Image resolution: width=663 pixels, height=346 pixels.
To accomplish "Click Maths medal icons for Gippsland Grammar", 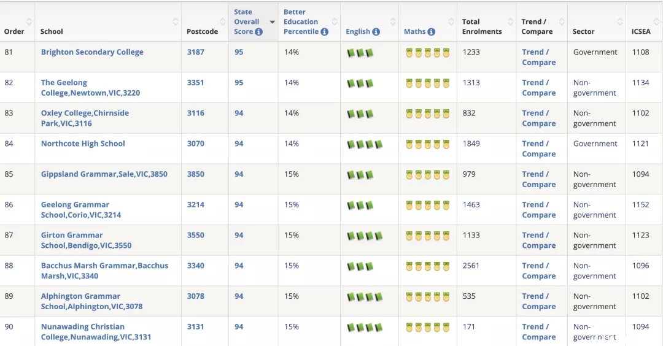I will pyautogui.click(x=427, y=175).
